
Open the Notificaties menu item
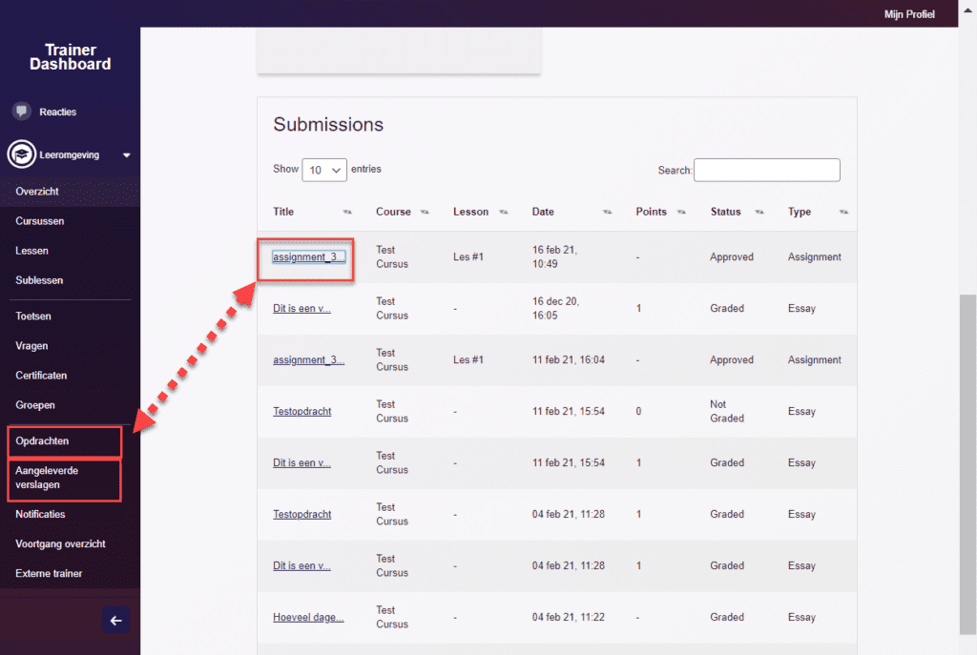click(40, 514)
